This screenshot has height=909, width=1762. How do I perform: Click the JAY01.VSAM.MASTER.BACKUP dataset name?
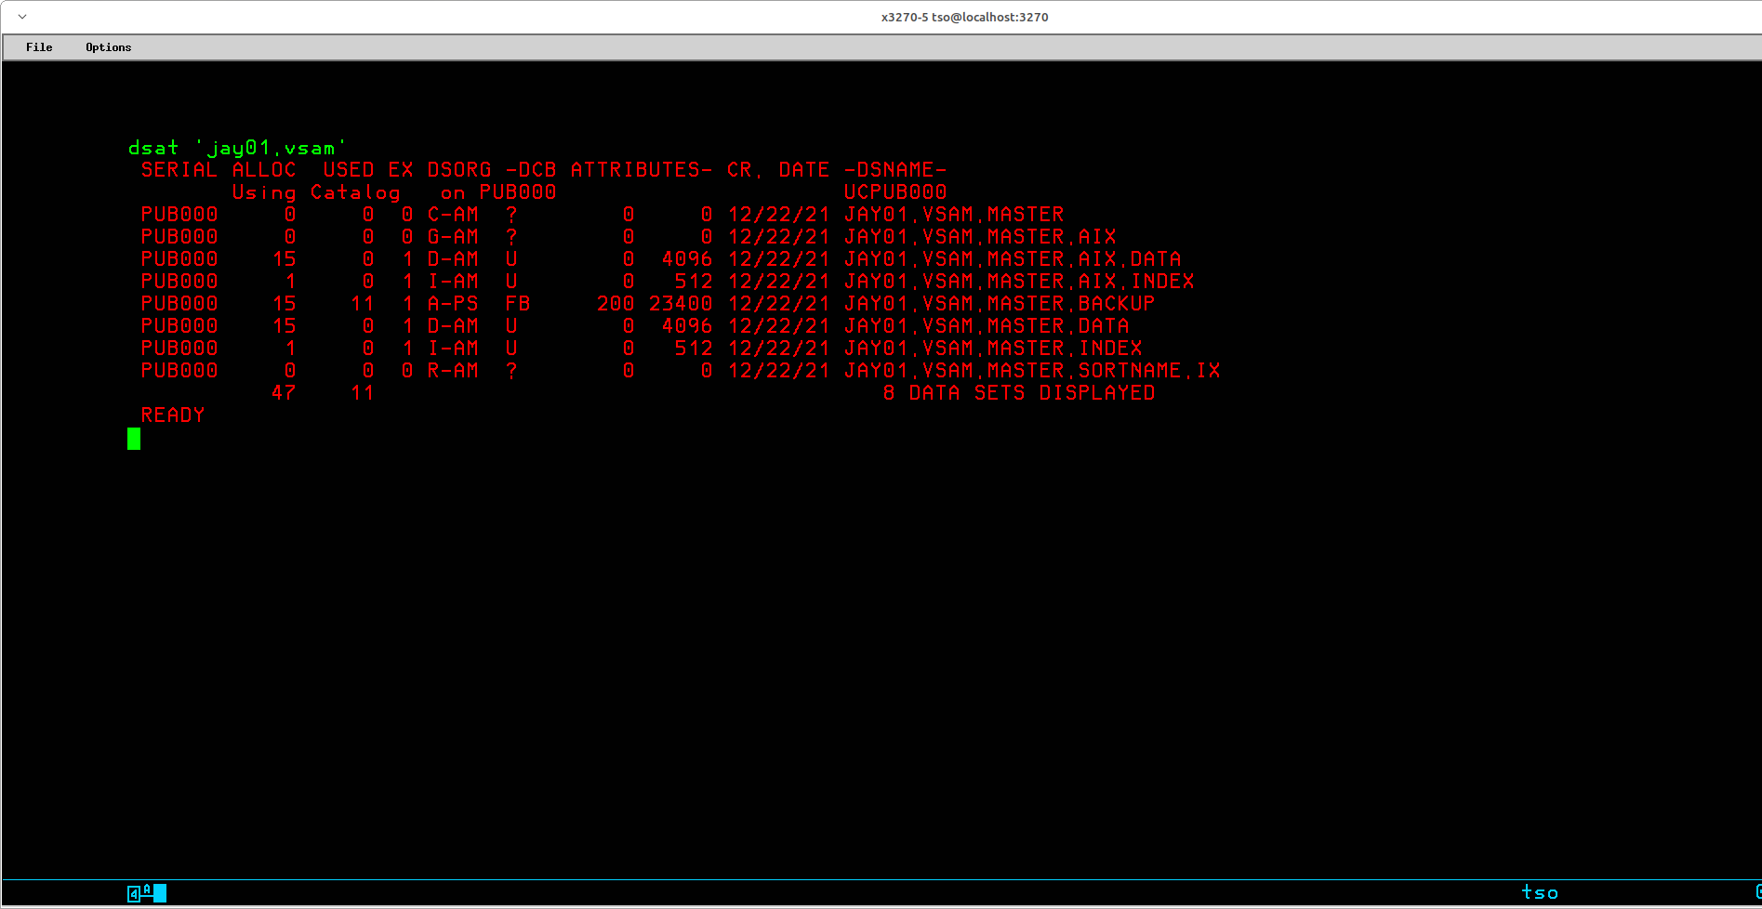pyautogui.click(x=999, y=304)
